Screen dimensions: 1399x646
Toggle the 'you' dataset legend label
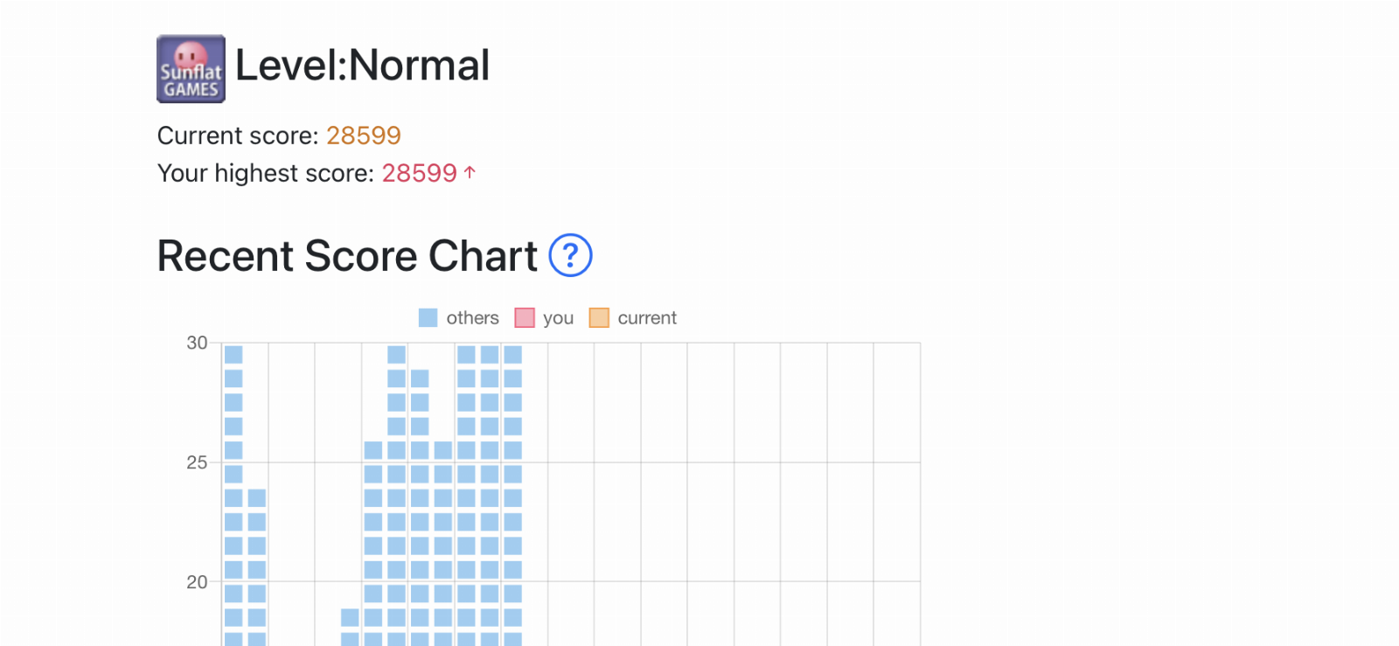(558, 318)
